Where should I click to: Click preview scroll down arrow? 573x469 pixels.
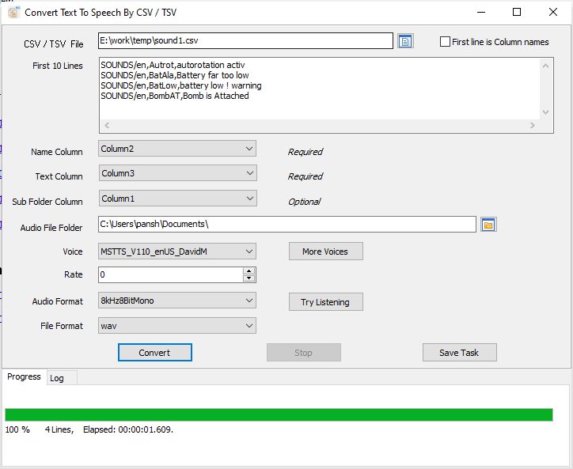tap(545, 112)
